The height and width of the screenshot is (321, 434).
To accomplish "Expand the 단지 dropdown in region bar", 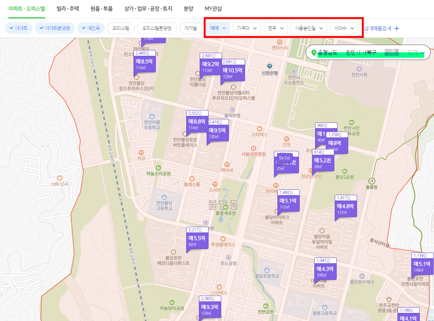I will click(x=416, y=53).
